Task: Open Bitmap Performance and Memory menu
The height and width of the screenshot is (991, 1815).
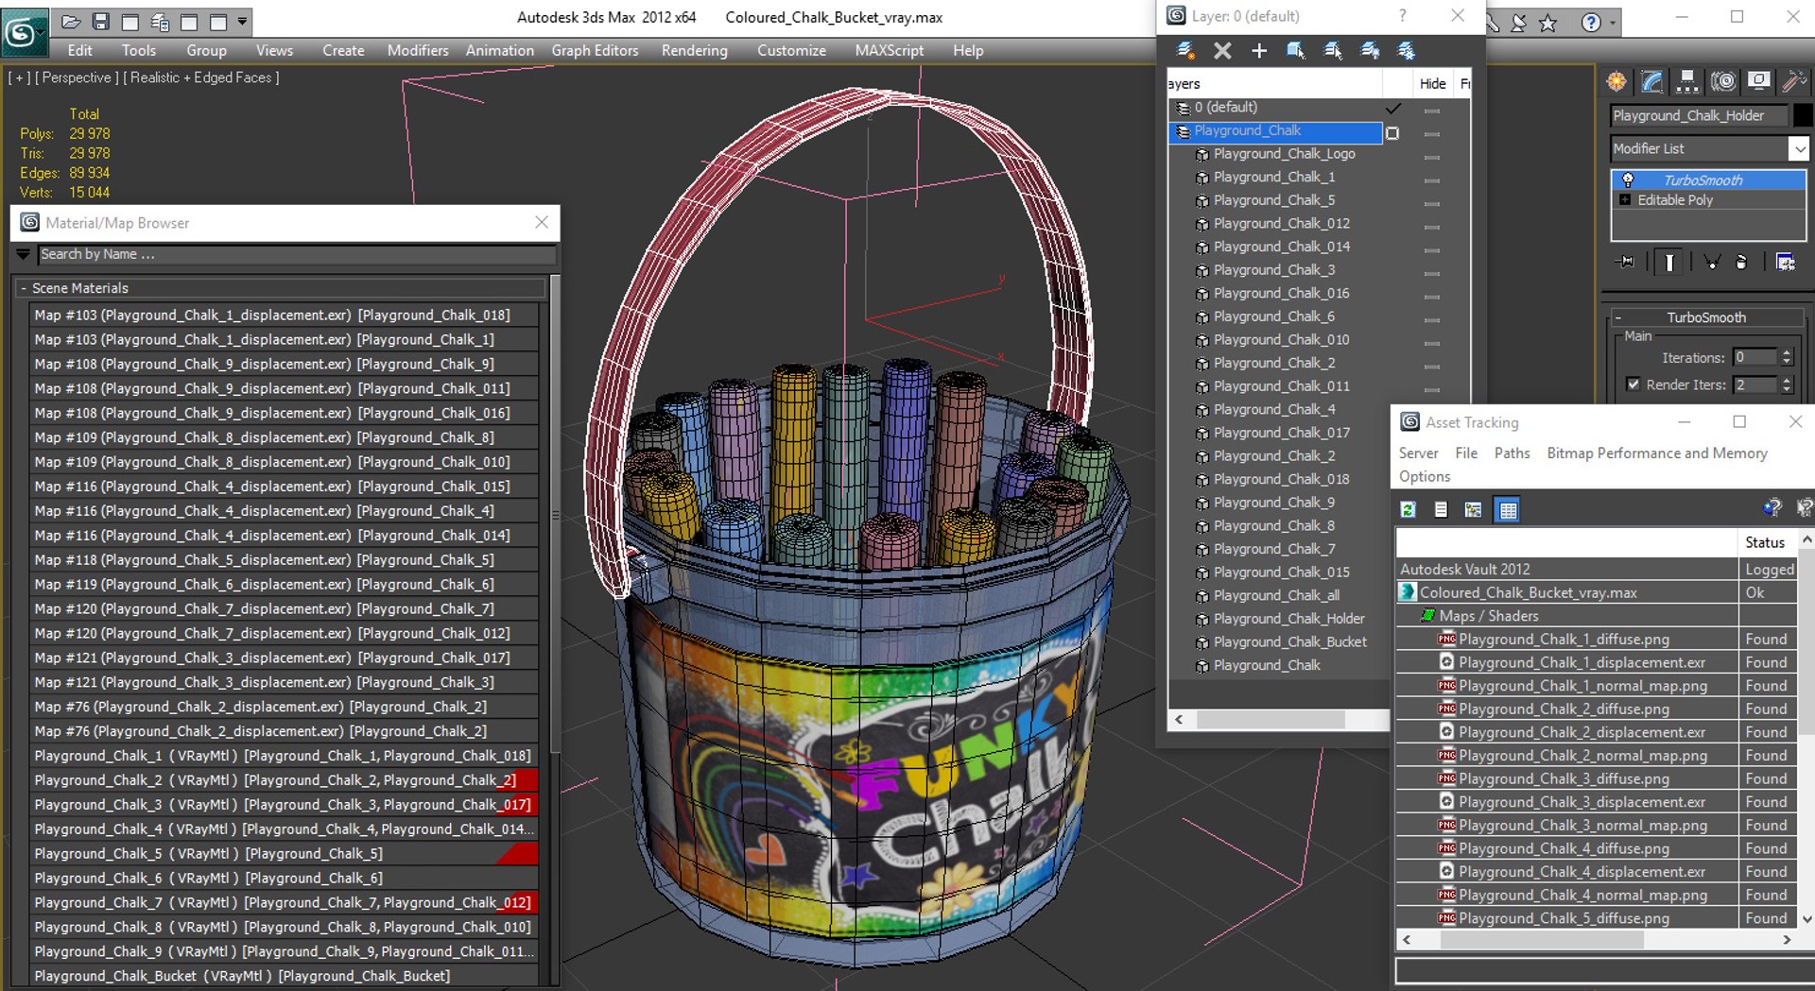Action: [x=1657, y=453]
